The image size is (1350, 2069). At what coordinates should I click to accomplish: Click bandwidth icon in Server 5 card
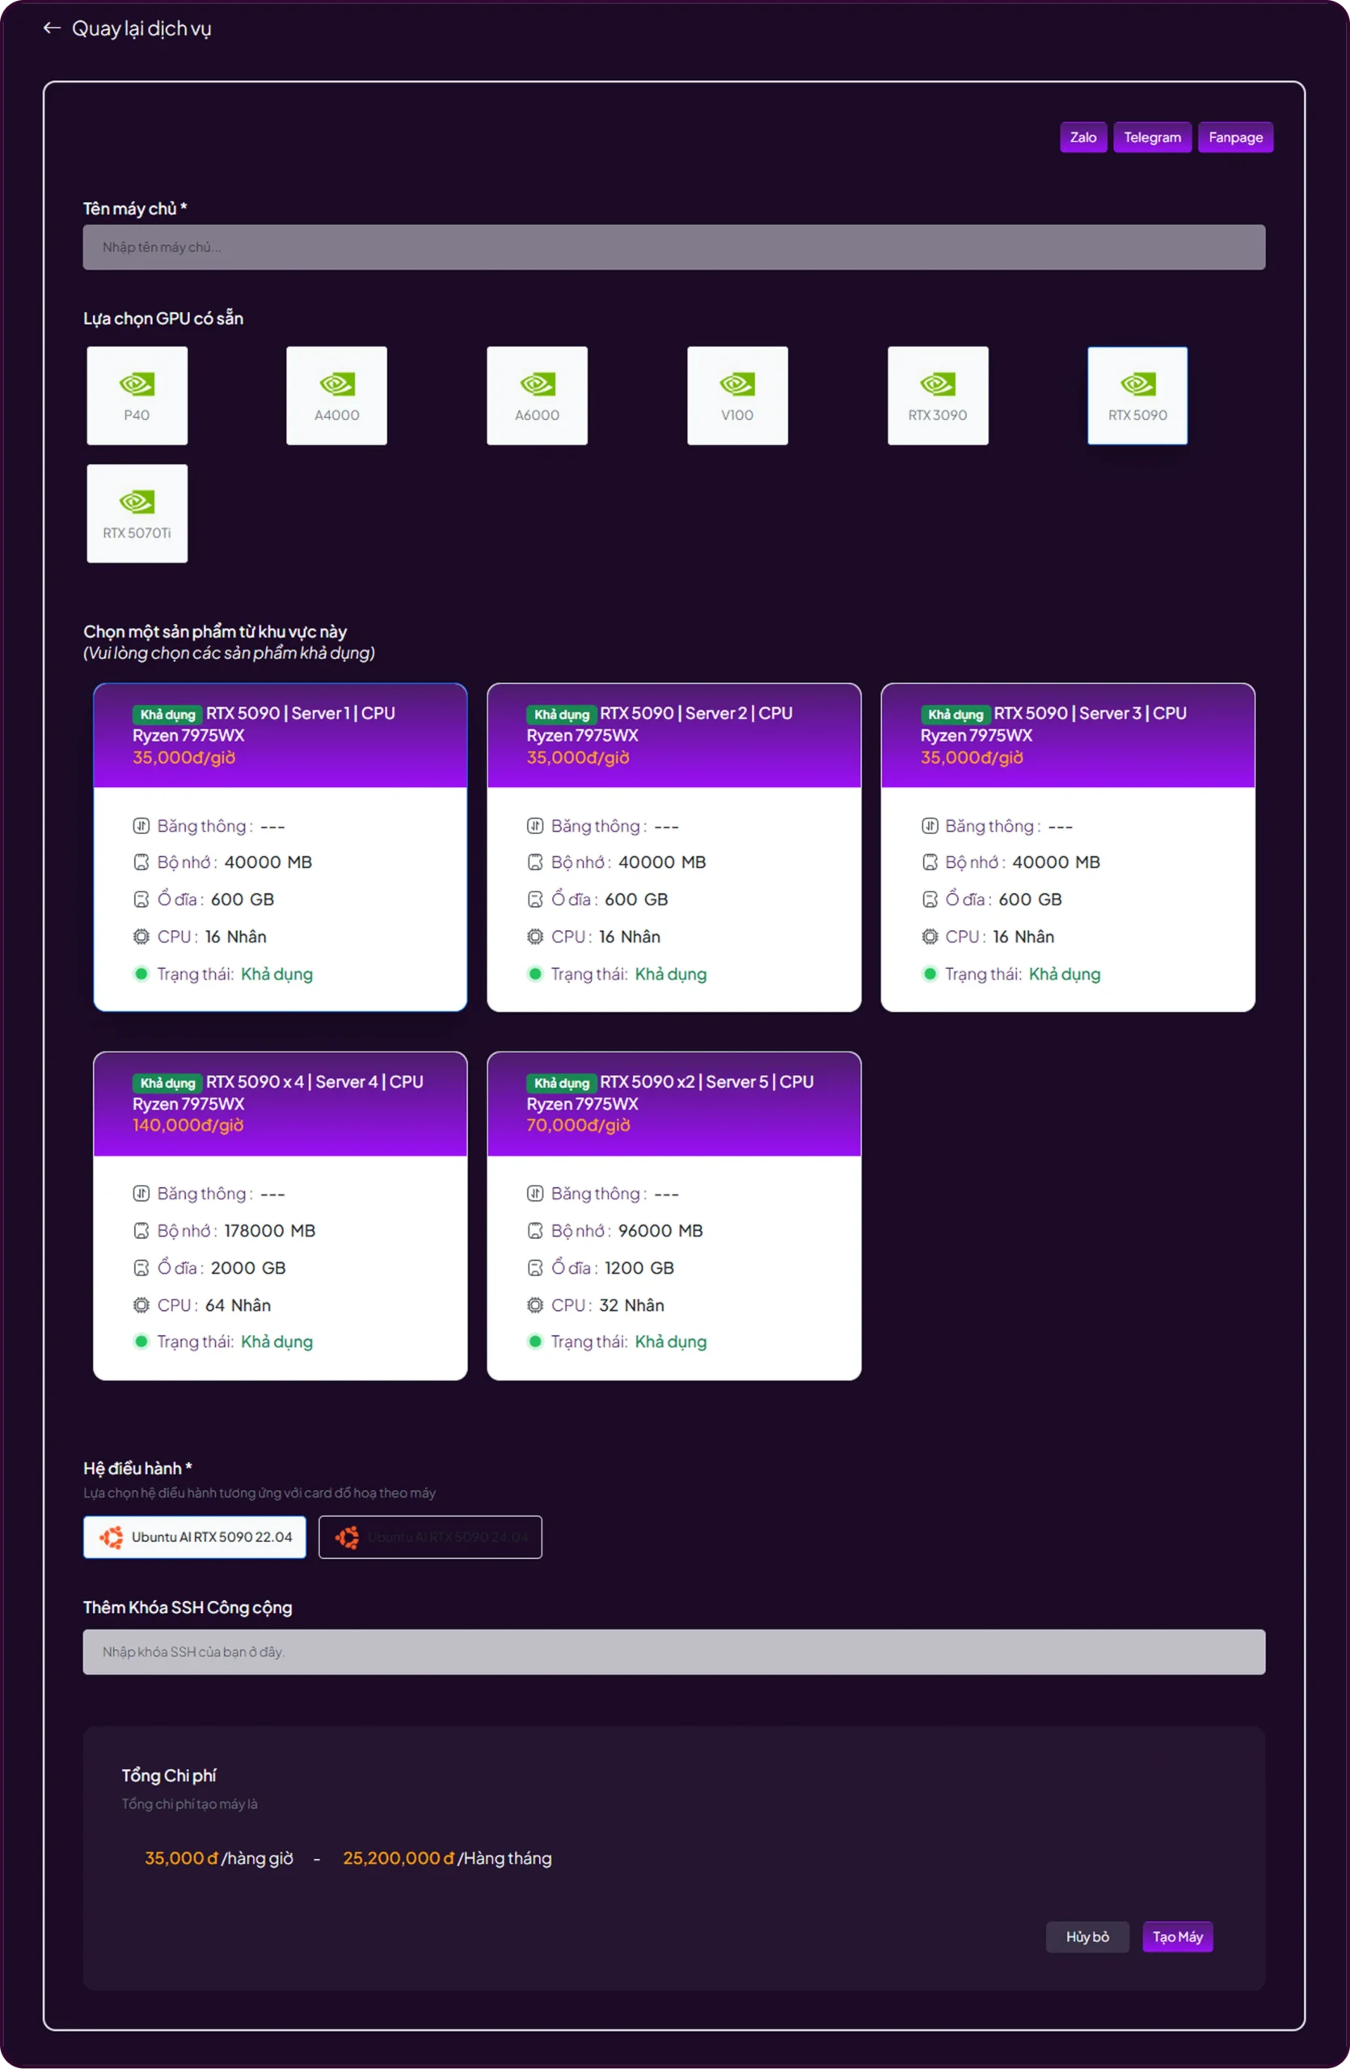534,1194
